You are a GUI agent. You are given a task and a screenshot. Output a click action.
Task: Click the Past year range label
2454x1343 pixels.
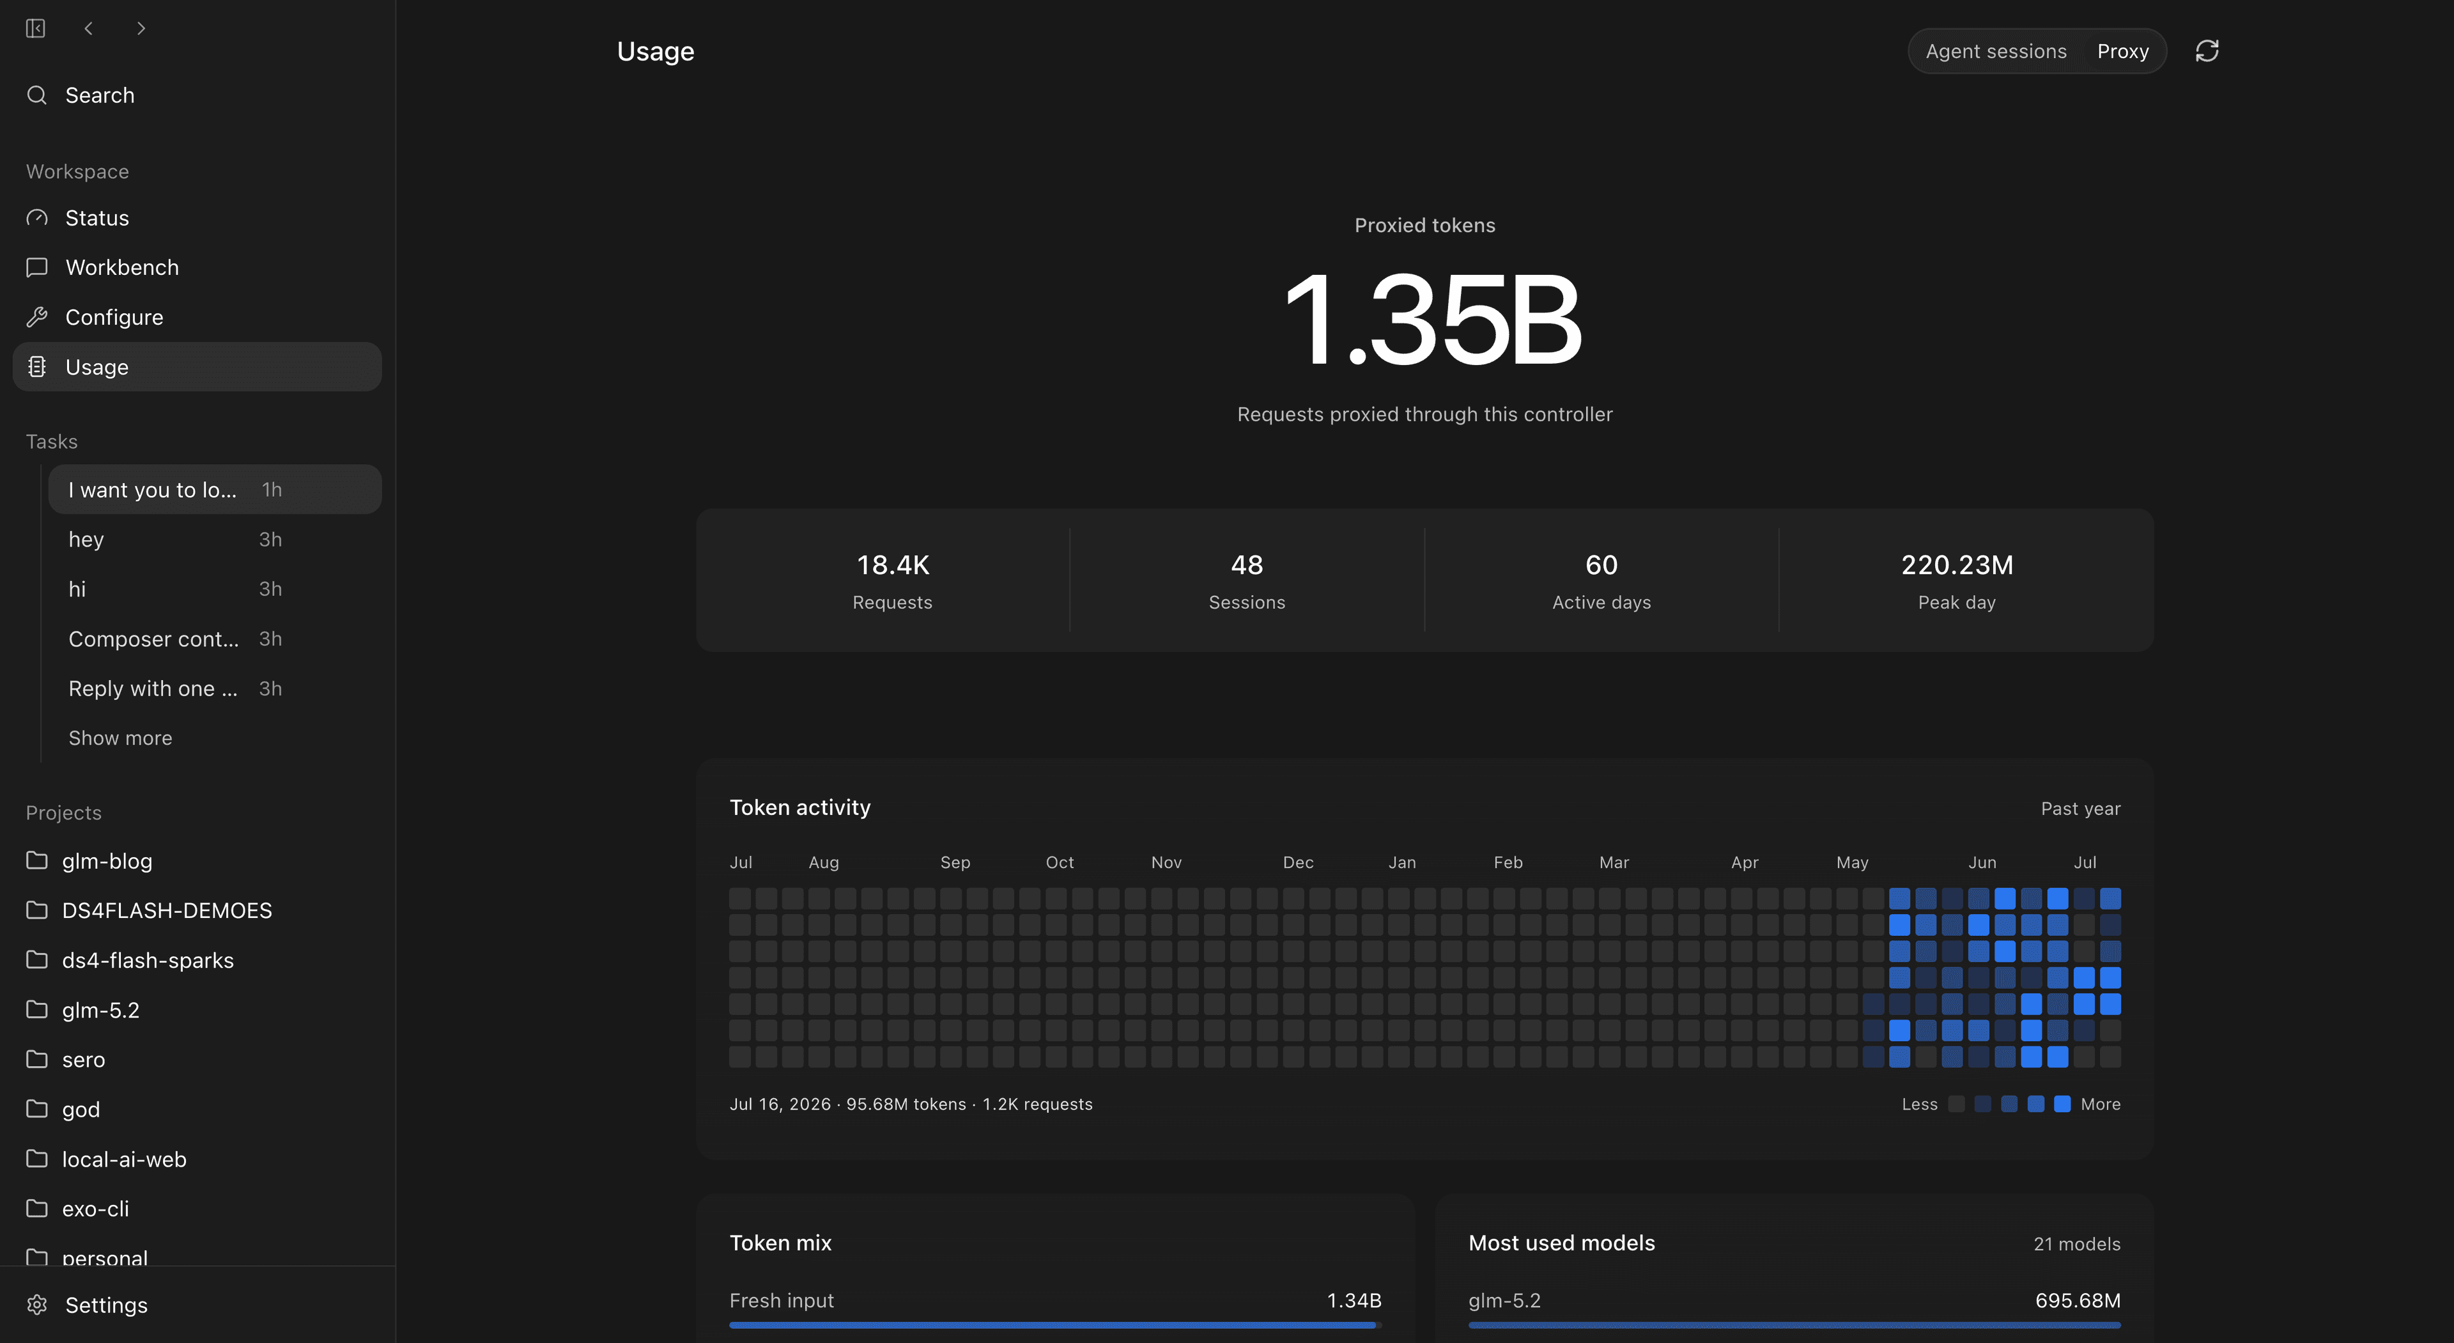[x=2081, y=808]
